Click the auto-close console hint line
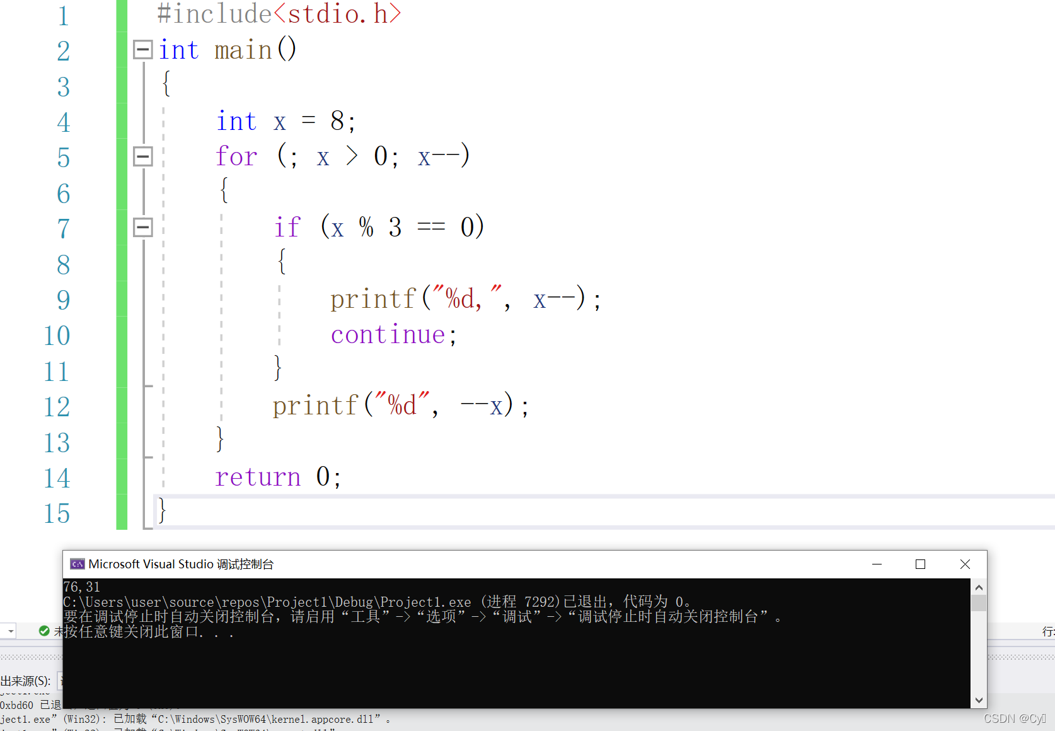Image resolution: width=1055 pixels, height=731 pixels. (x=423, y=616)
